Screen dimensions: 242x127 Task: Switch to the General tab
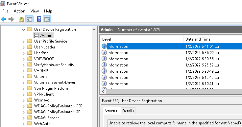point(112,110)
